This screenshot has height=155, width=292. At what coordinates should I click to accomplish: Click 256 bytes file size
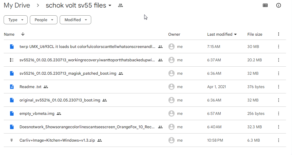point(256,113)
